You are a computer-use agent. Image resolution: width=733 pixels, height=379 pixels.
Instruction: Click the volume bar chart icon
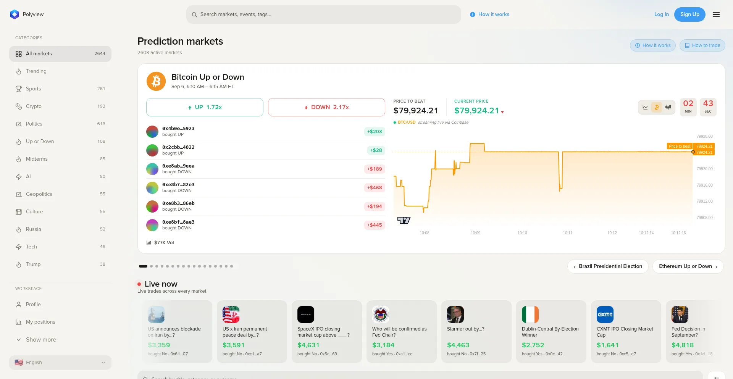coord(149,243)
